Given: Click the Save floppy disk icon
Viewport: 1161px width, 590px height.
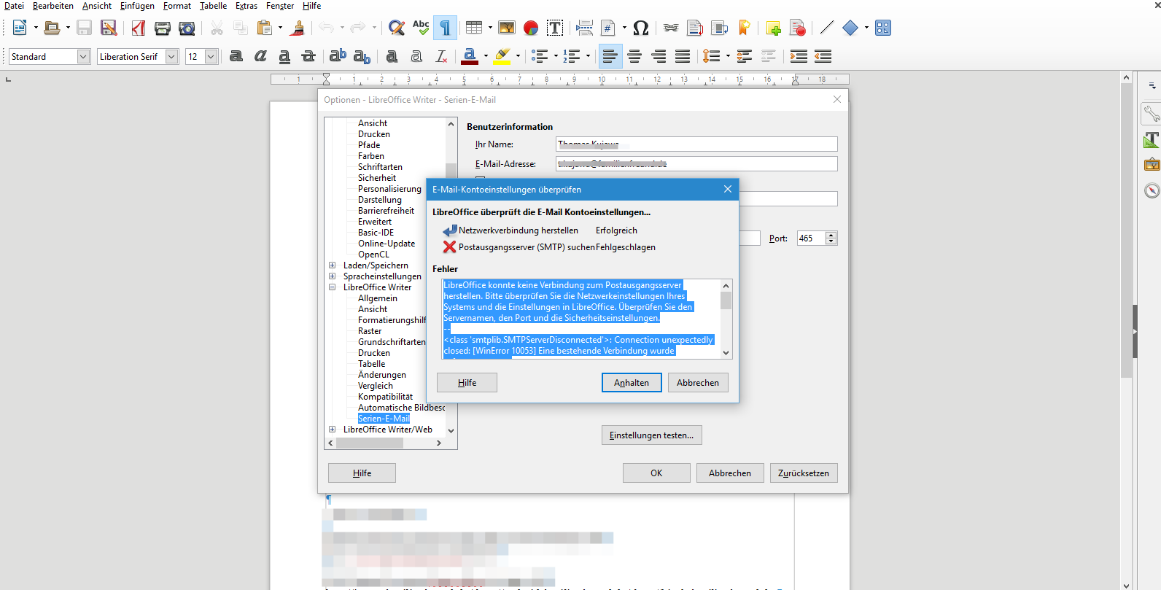Looking at the screenshot, I should tap(85, 28).
